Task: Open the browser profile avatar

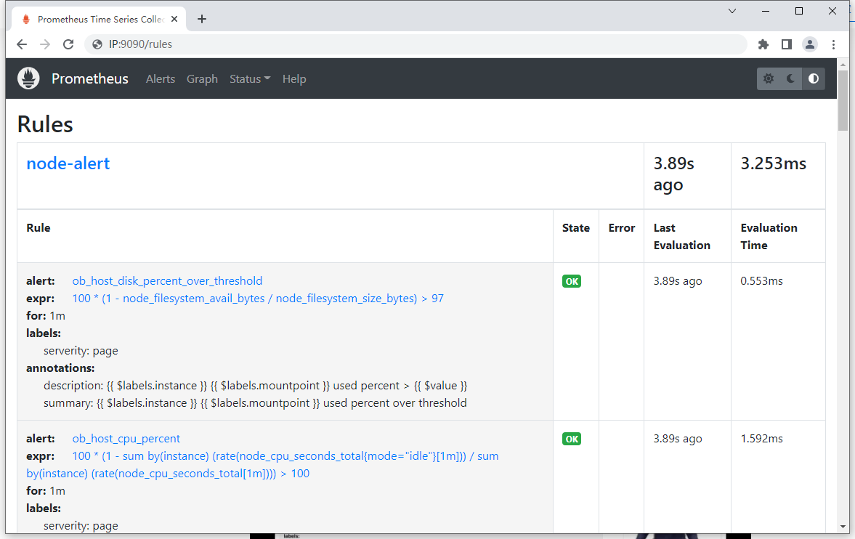Action: 810,44
